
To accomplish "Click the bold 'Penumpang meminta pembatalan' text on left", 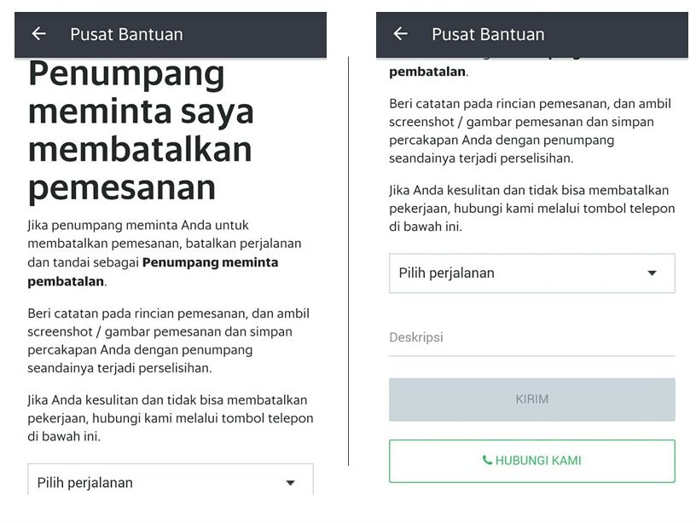I will point(210,262).
